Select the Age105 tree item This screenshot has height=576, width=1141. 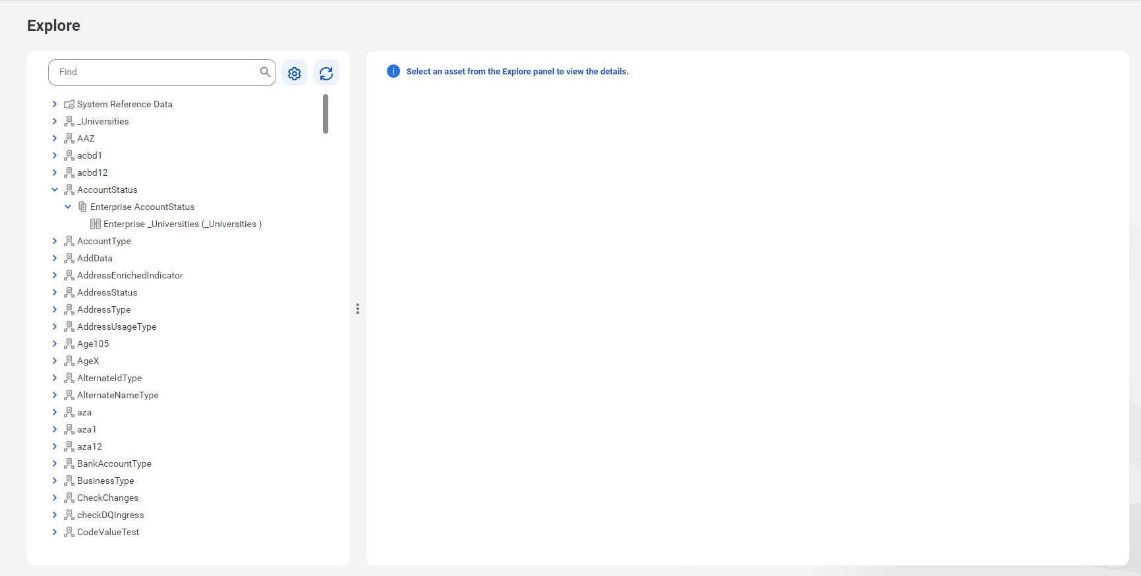(x=93, y=344)
